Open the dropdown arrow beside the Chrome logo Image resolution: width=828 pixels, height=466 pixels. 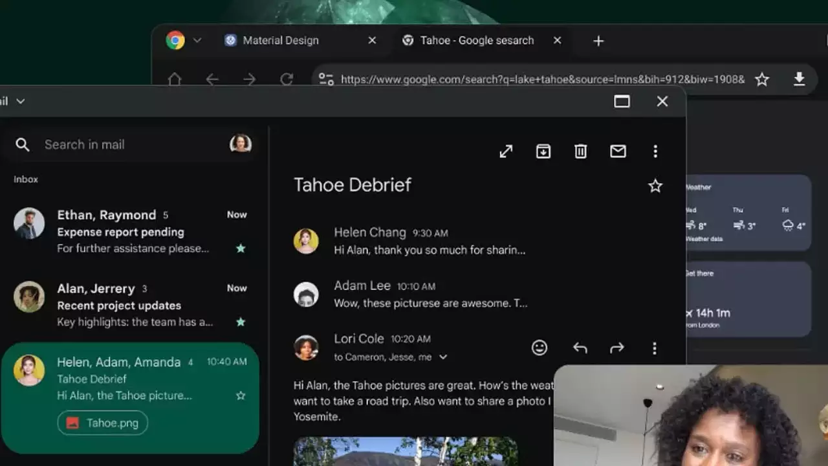coord(197,40)
